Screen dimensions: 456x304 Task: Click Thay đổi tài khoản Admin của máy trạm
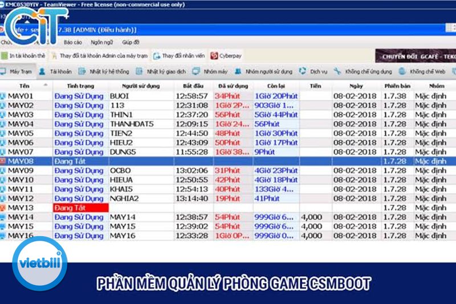click(100, 56)
